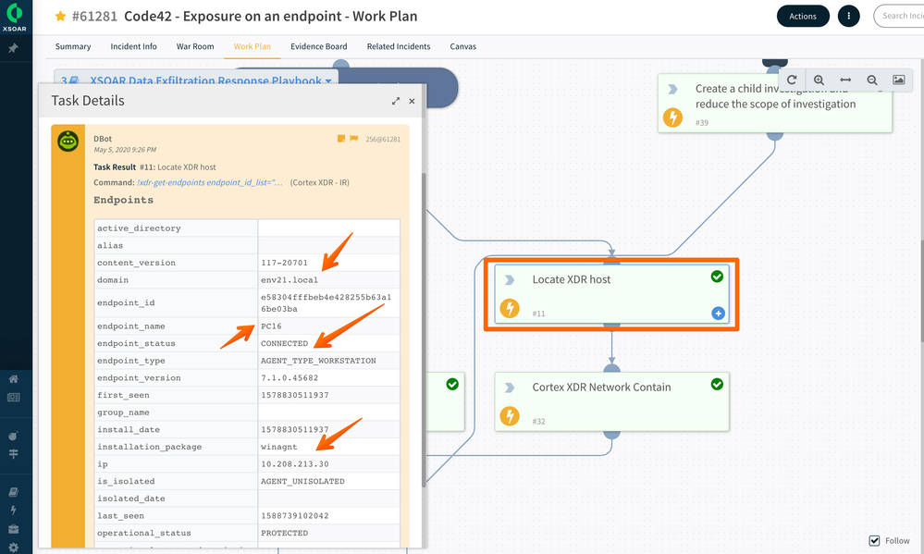
Task: Open the three-dot more options menu
Action: click(848, 16)
